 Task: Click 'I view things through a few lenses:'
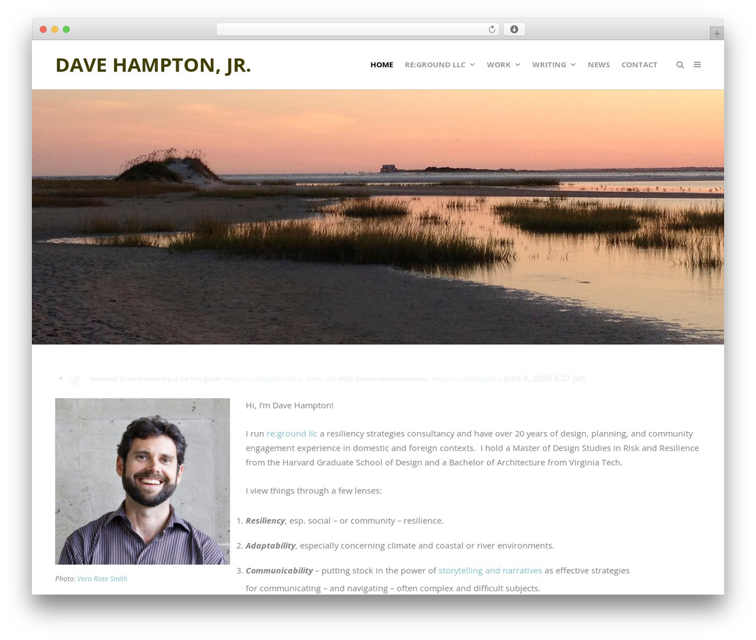click(314, 491)
